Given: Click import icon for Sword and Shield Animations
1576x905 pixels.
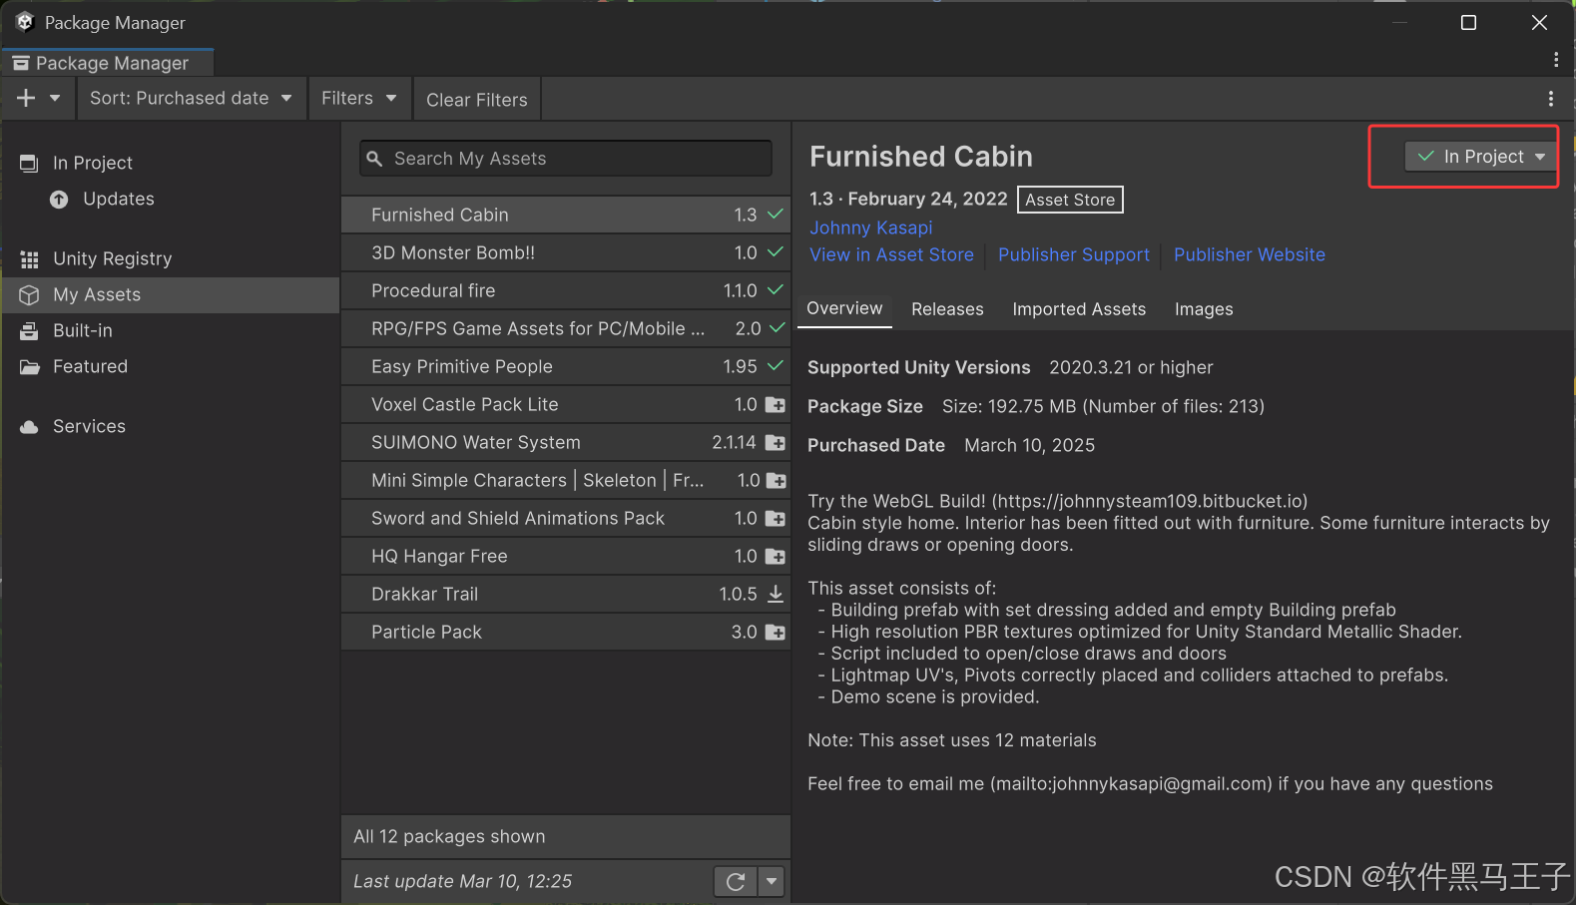Looking at the screenshot, I should point(776,518).
